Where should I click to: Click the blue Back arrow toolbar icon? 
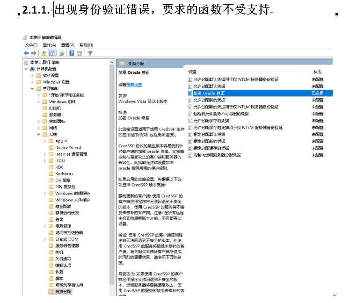(x=26, y=53)
